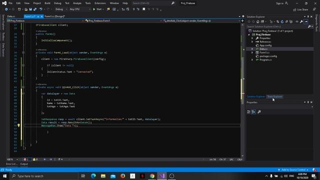Open file with the folder icon

coord(26,9)
